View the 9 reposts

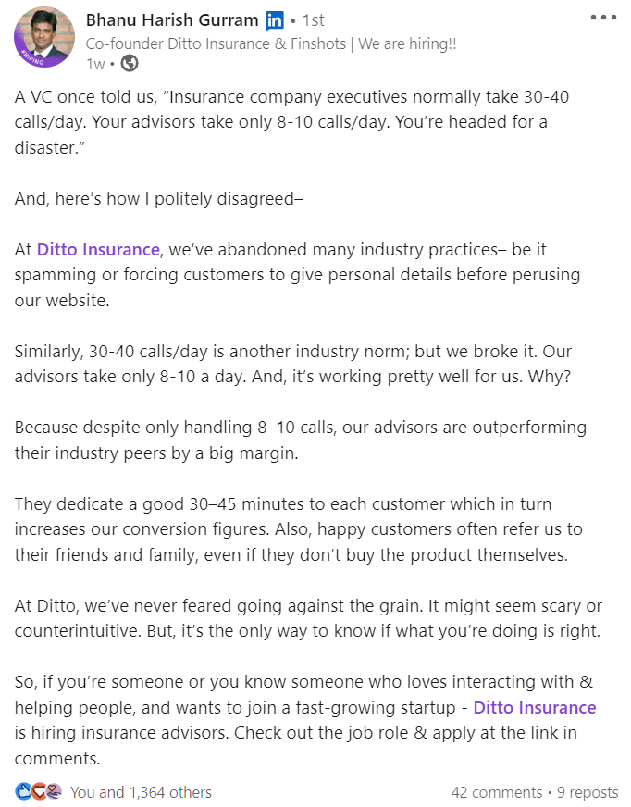(588, 792)
